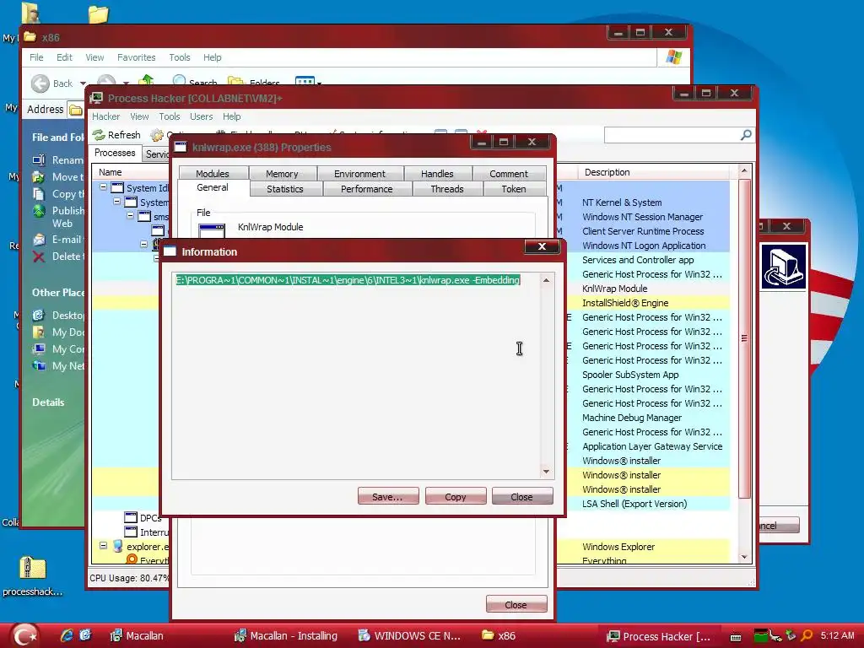Open the Hacker menu

coord(105,116)
